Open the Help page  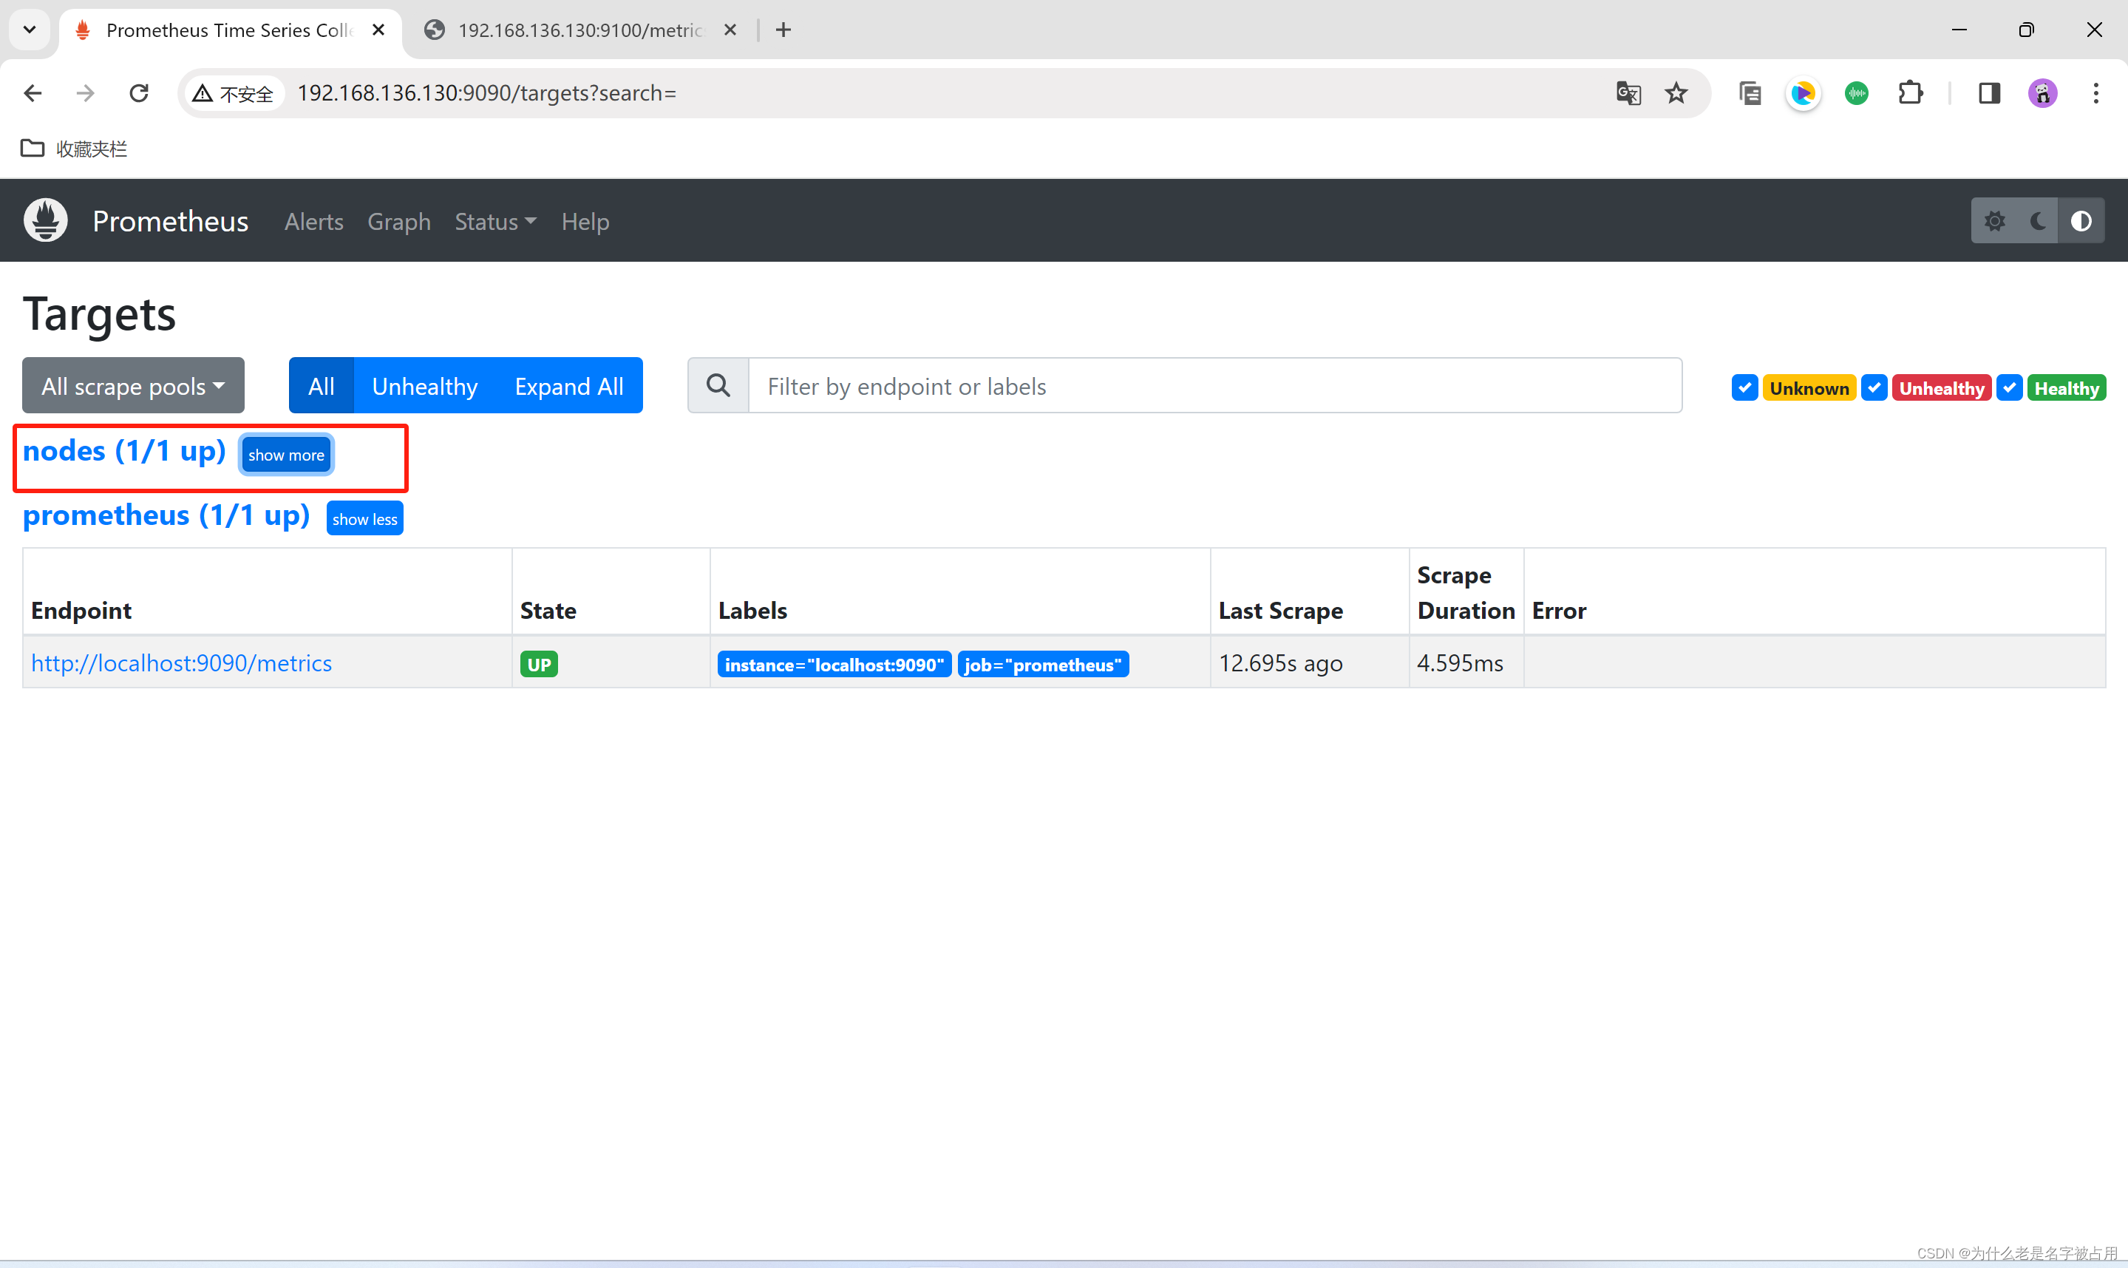point(585,221)
